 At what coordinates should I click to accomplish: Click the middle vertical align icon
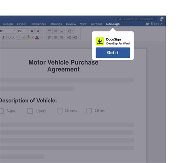tap(55, 31)
